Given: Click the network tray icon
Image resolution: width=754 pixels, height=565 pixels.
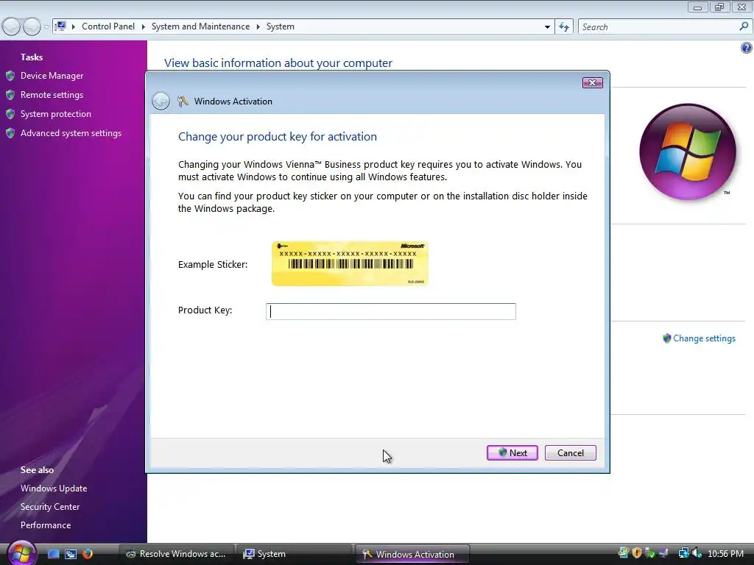Looking at the screenshot, I should click(x=683, y=553).
